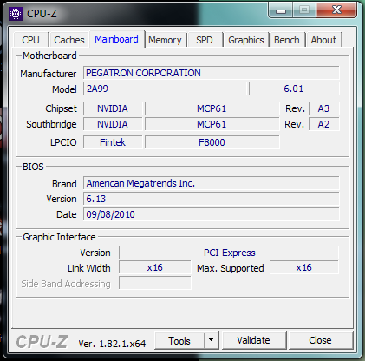Click the LPCIO F8000 value
365x361 pixels.
click(x=212, y=142)
